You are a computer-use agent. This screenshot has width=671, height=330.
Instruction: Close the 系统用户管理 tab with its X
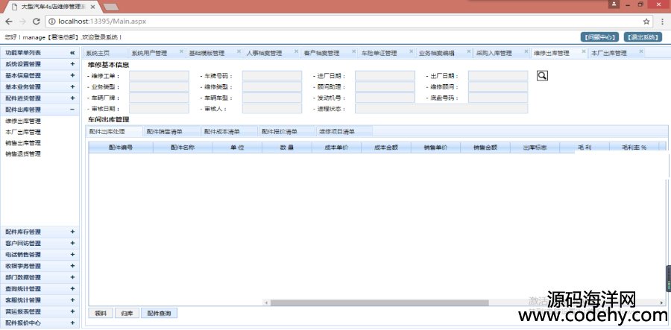pos(180,53)
